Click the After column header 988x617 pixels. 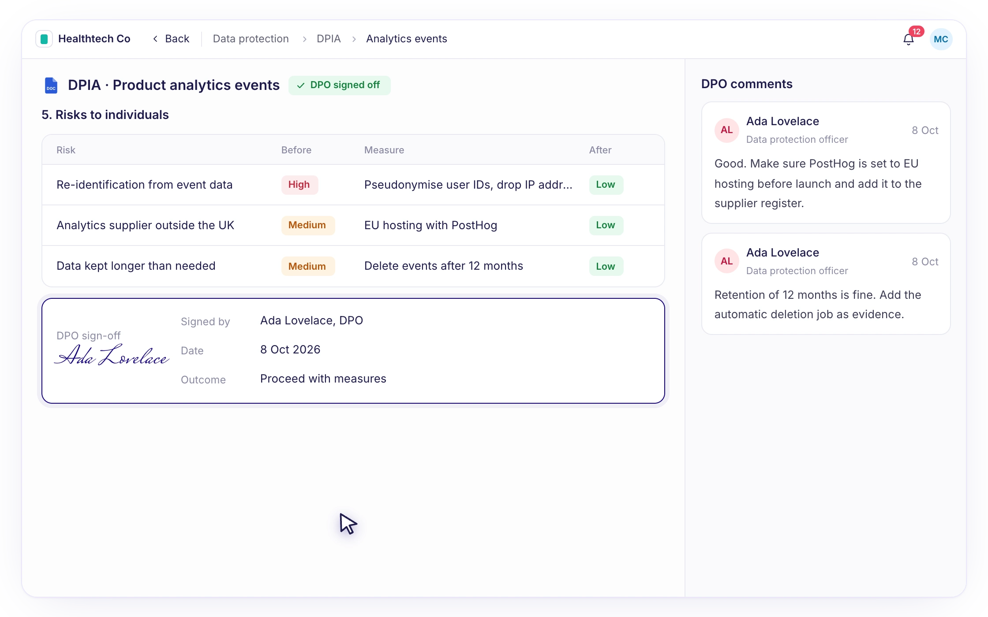[600, 150]
